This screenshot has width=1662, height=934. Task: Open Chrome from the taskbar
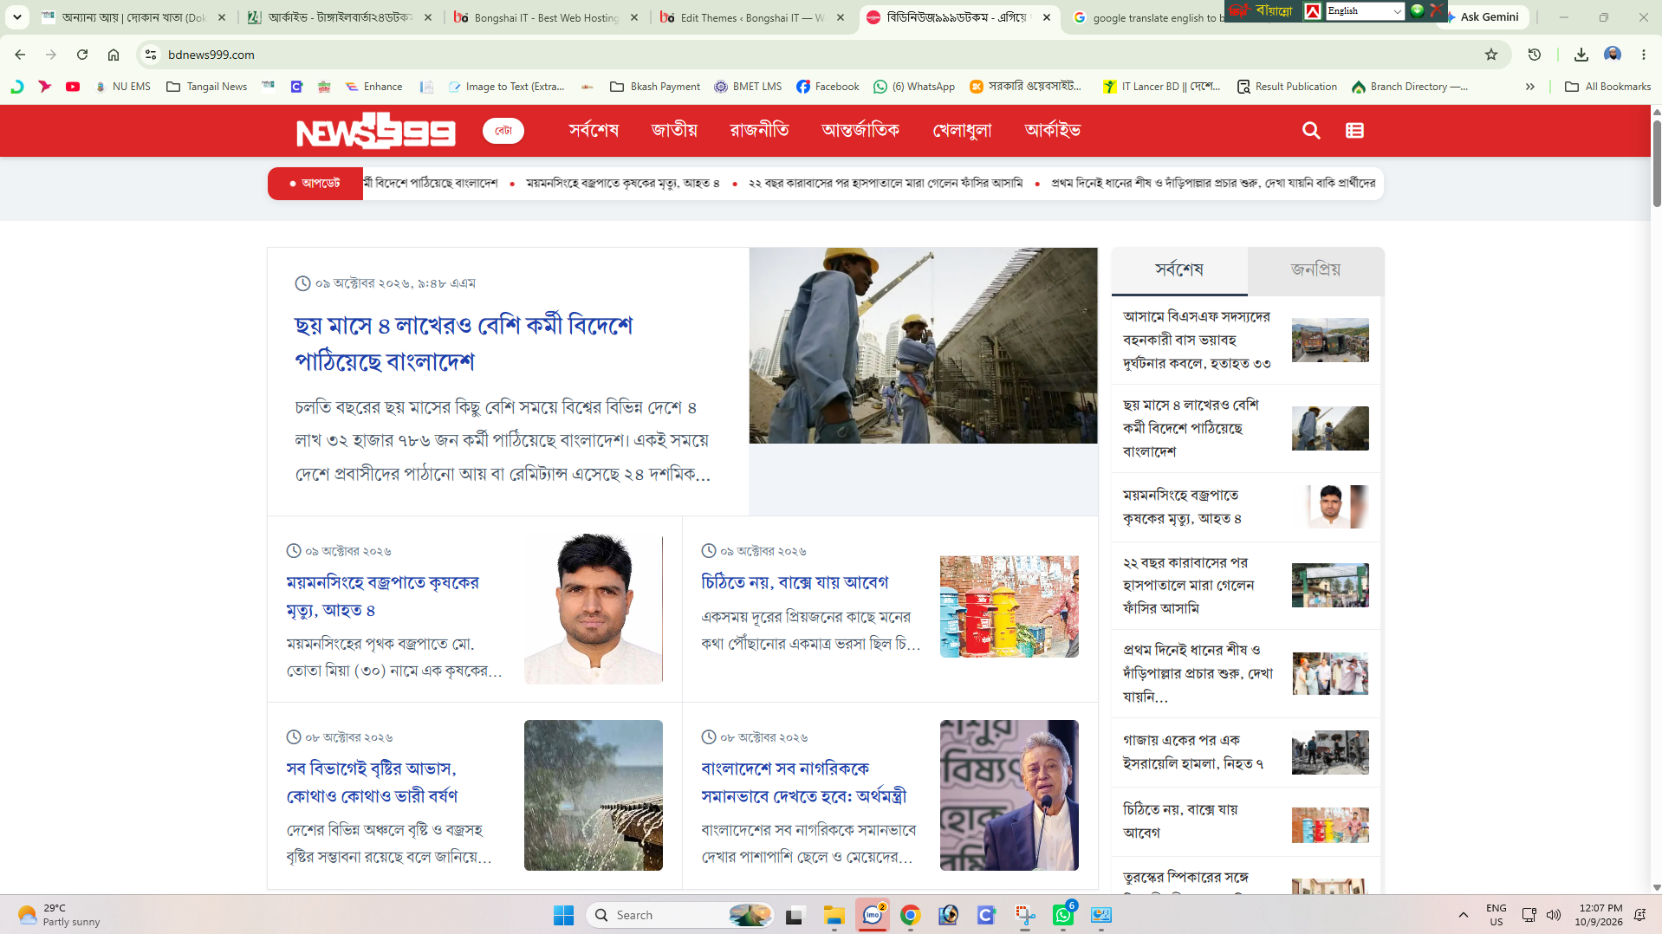click(x=910, y=915)
